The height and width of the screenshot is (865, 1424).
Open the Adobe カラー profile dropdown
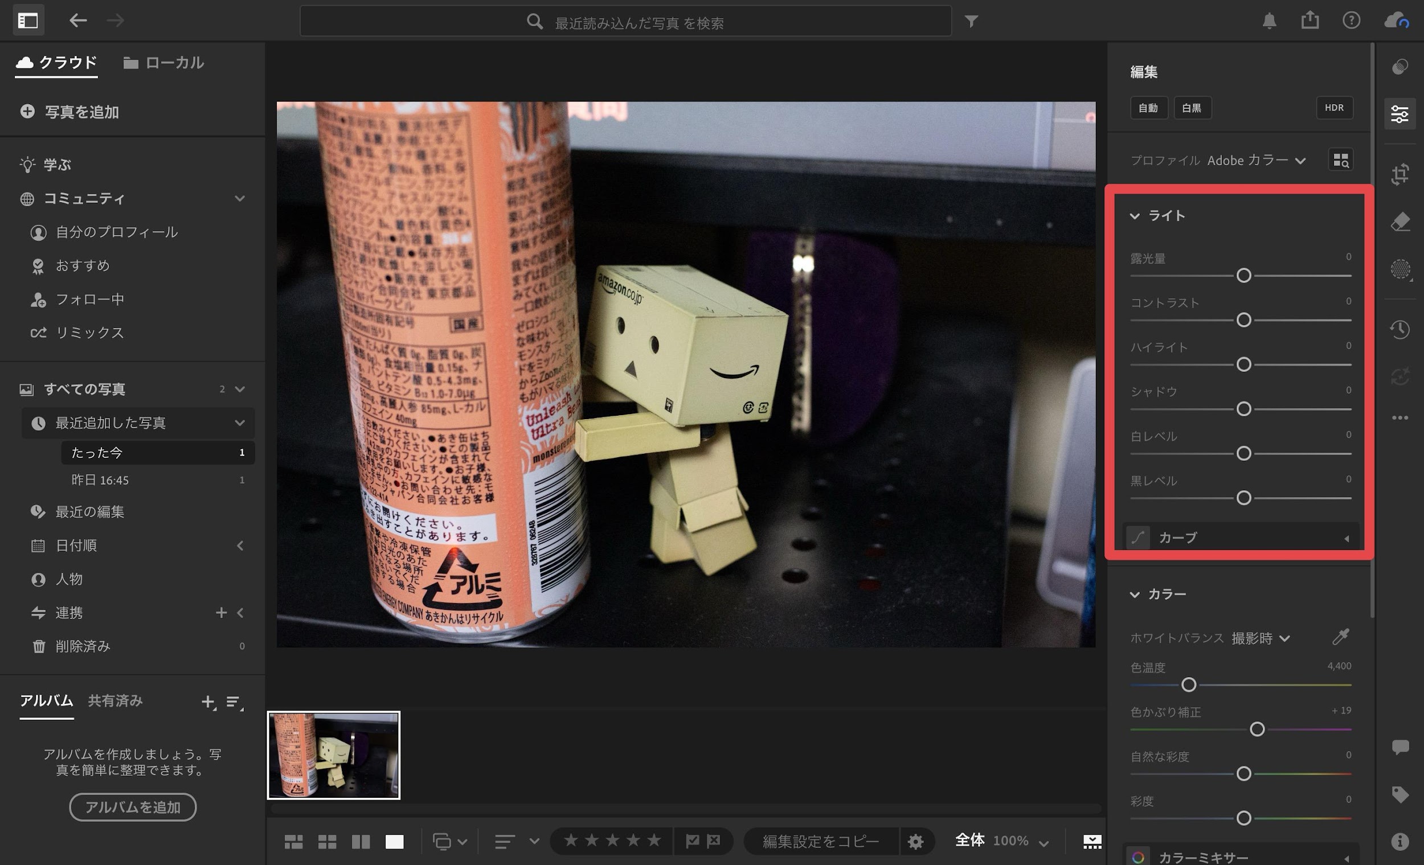click(x=1257, y=160)
